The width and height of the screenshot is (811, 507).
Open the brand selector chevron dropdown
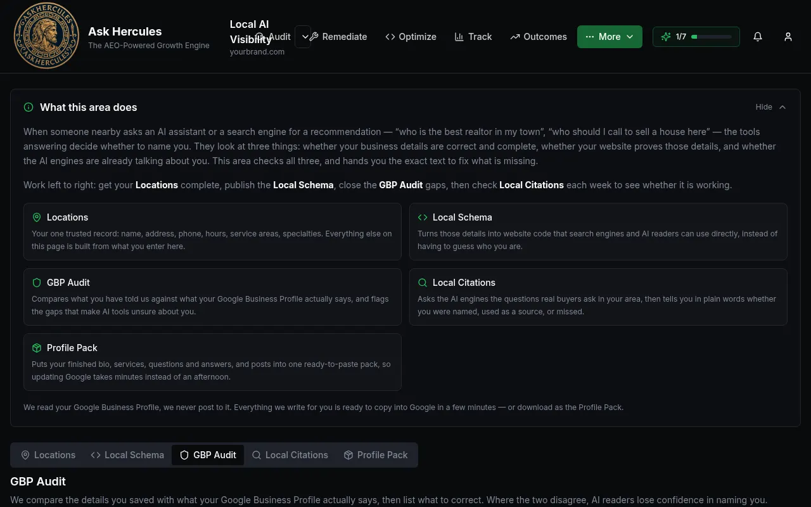[x=304, y=37]
